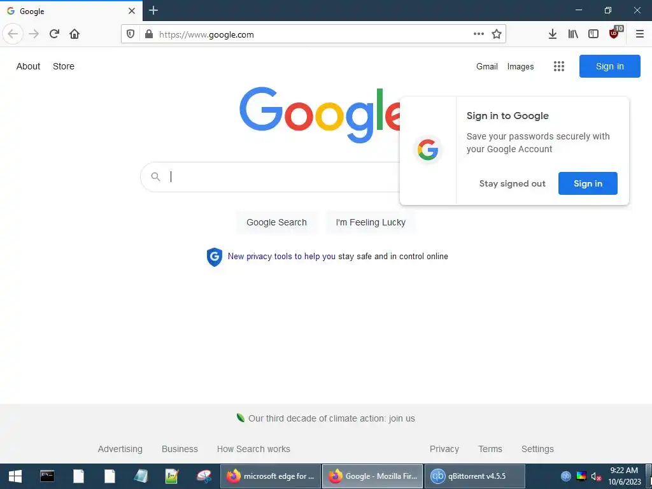Click the Google G logo in popup
The height and width of the screenshot is (489, 652).
(x=428, y=150)
